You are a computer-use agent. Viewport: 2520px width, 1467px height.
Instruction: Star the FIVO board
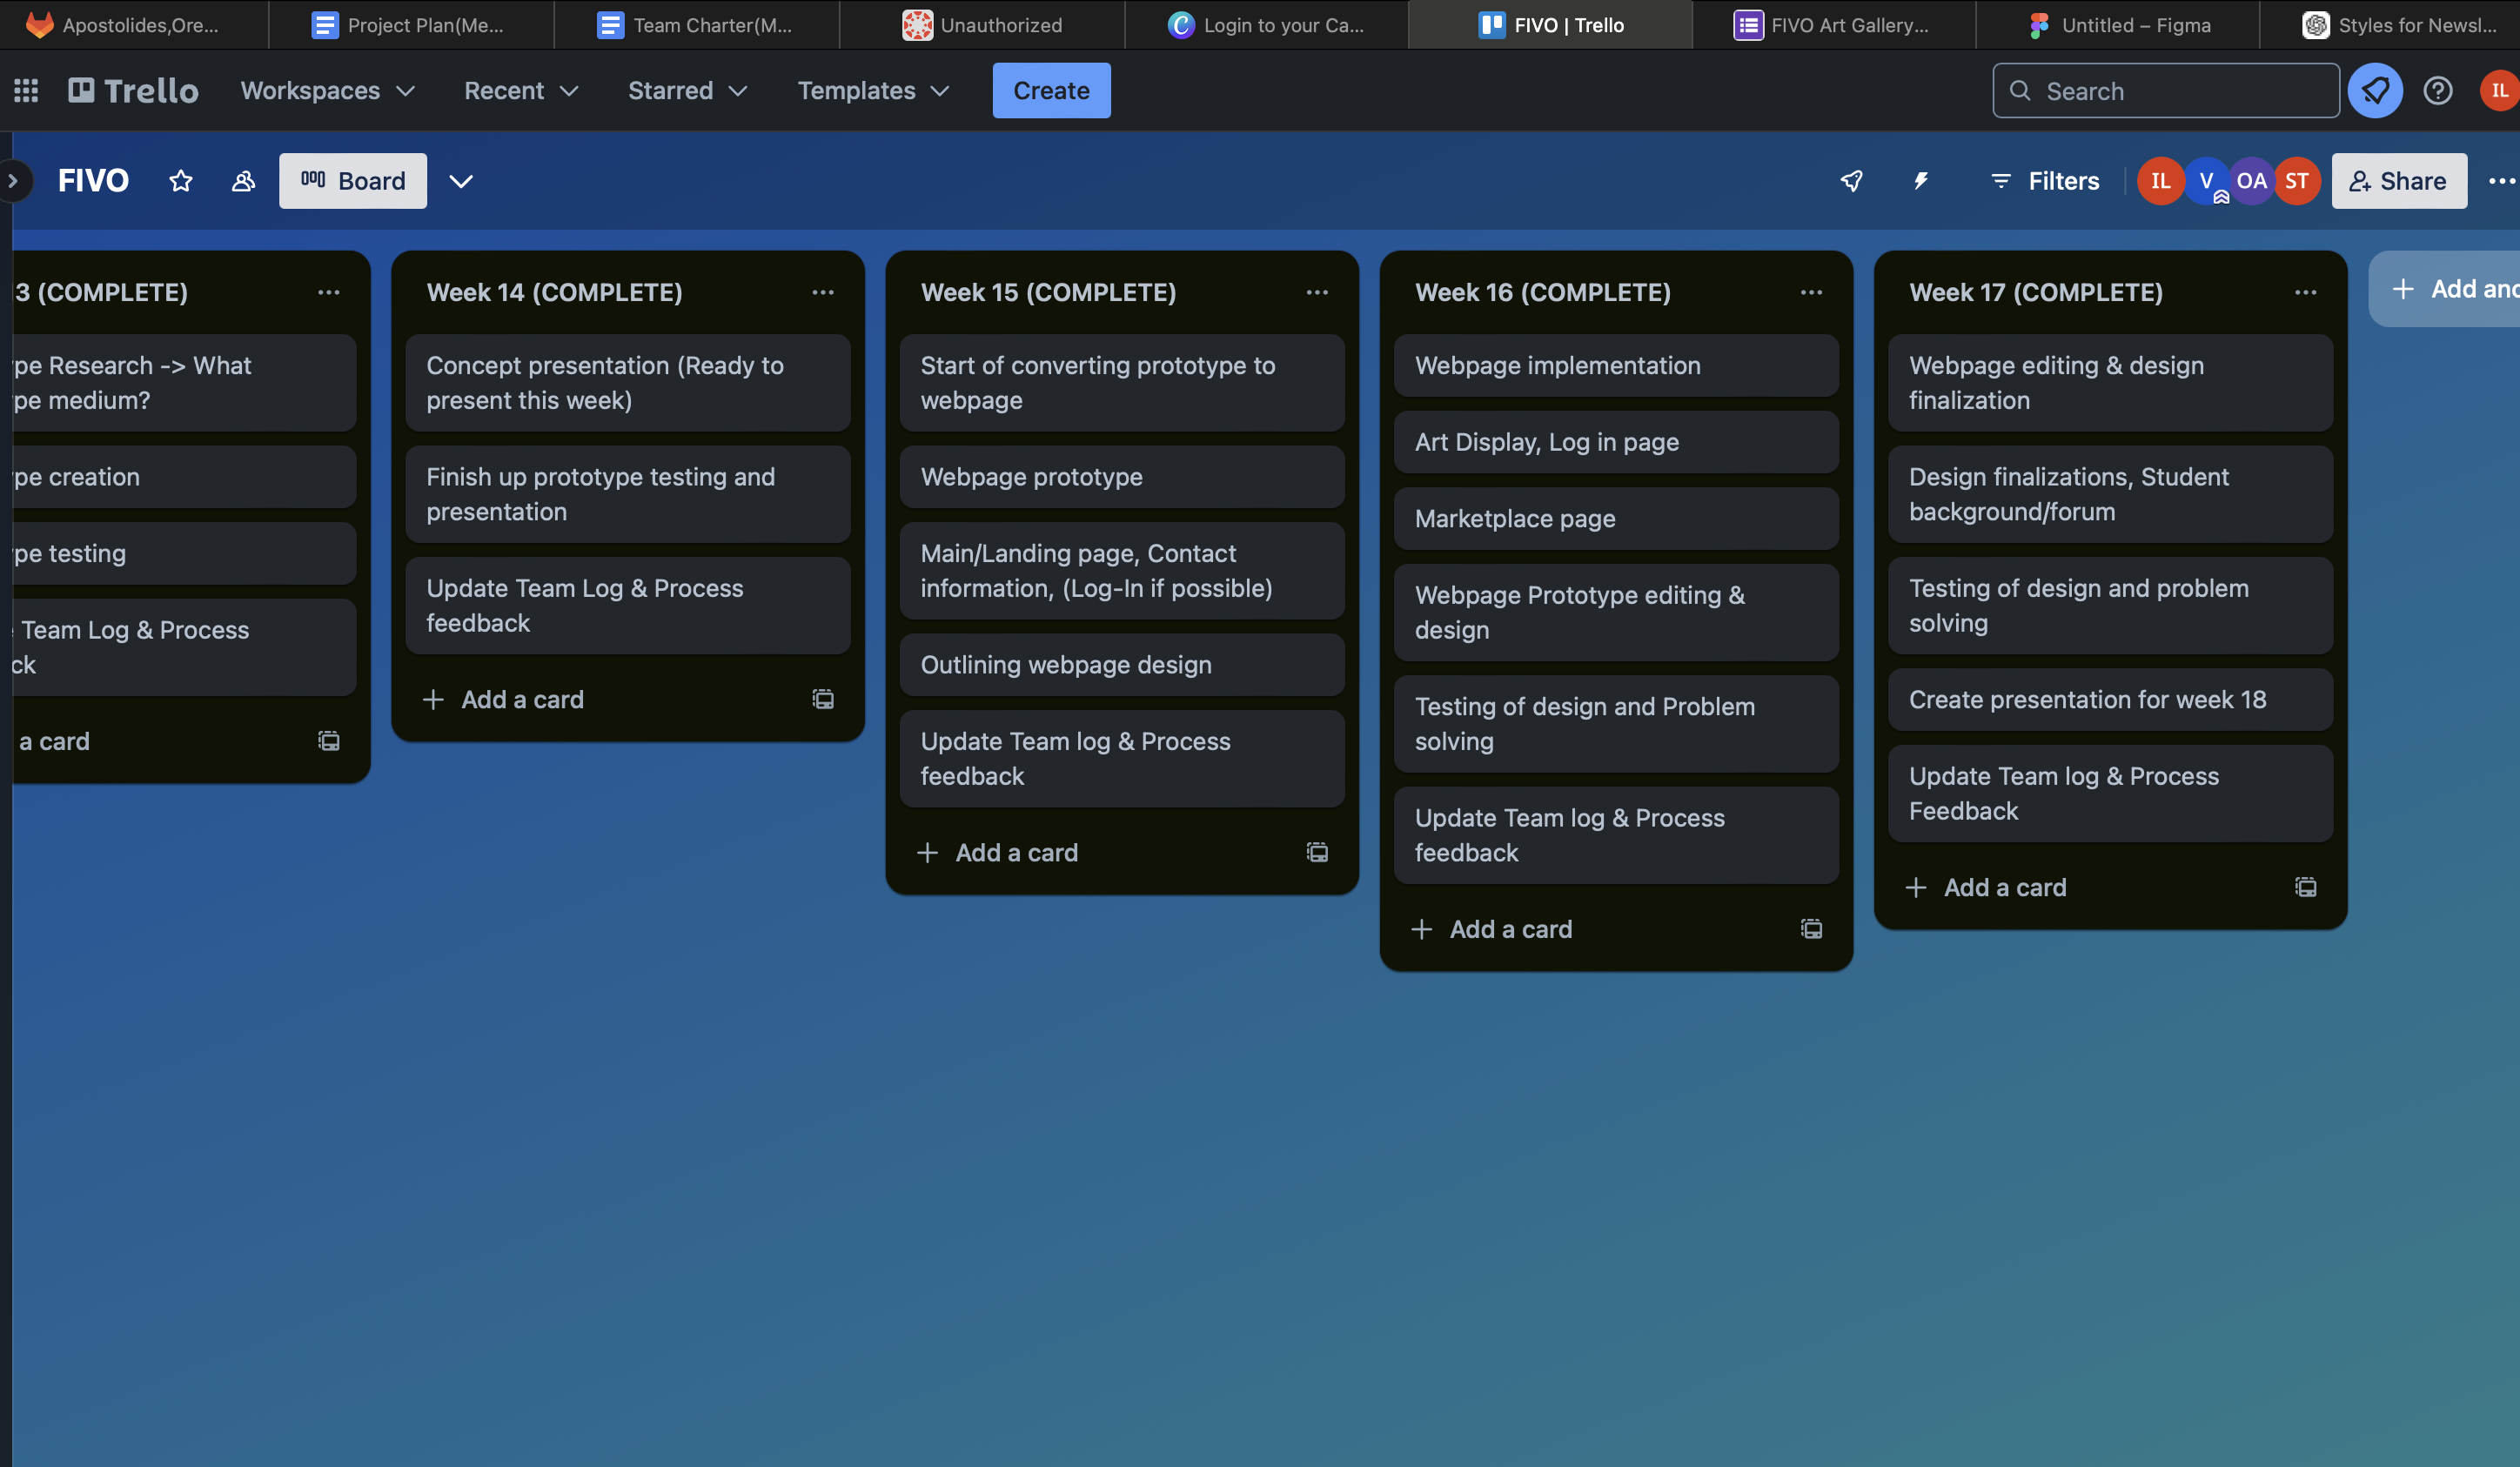tap(180, 181)
